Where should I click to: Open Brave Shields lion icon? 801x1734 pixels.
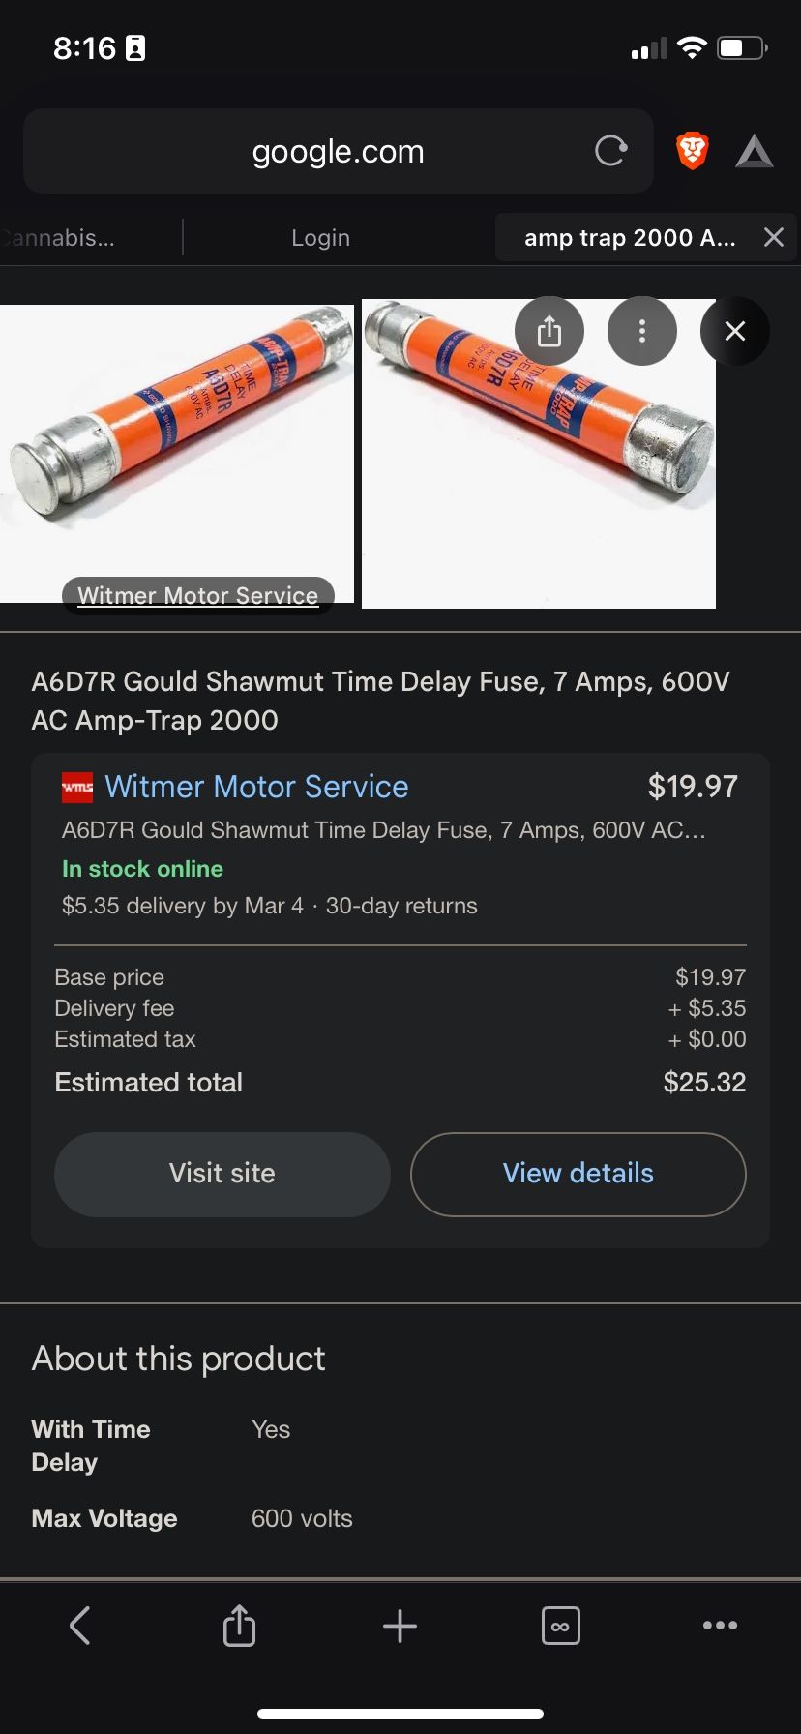692,151
